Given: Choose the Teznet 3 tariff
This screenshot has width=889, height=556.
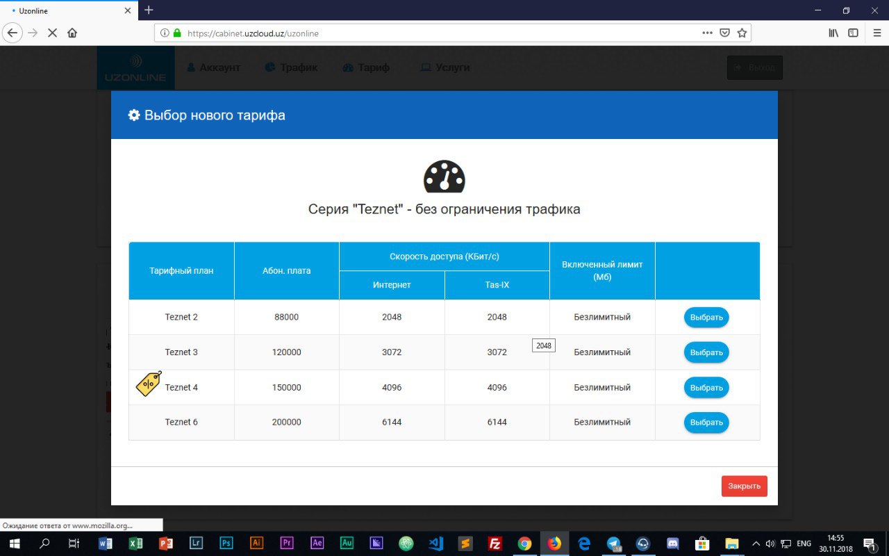Looking at the screenshot, I should [x=706, y=352].
